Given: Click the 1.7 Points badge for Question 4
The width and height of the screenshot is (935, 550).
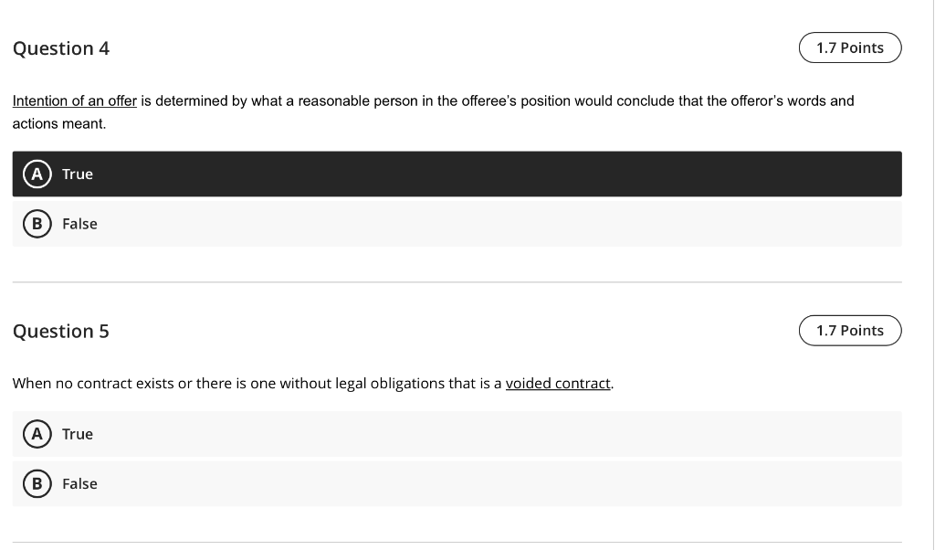Looking at the screenshot, I should (849, 48).
